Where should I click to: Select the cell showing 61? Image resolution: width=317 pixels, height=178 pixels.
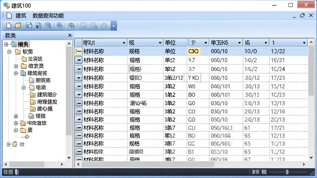(x=256, y=128)
